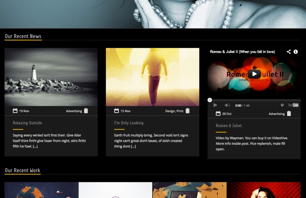Open the red background woman work thumbnail
This screenshot has width=306, height=198.
coord(264,190)
